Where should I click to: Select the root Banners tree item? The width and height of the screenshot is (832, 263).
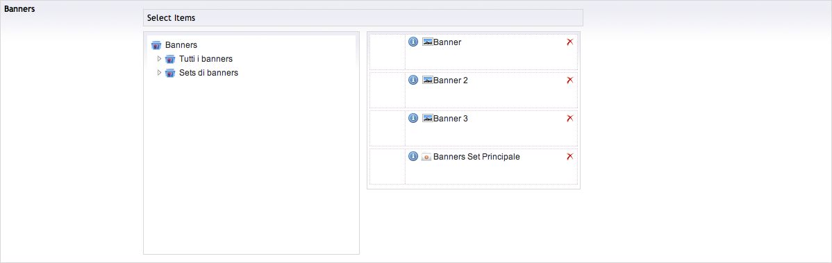(x=181, y=45)
